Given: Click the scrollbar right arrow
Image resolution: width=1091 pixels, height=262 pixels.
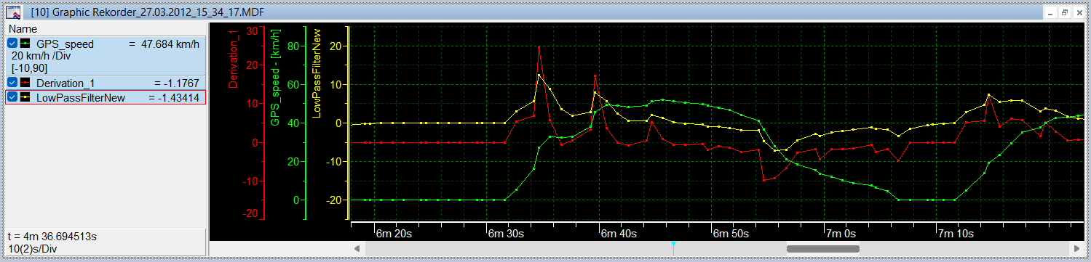Looking at the screenshot, I should 1076,248.
